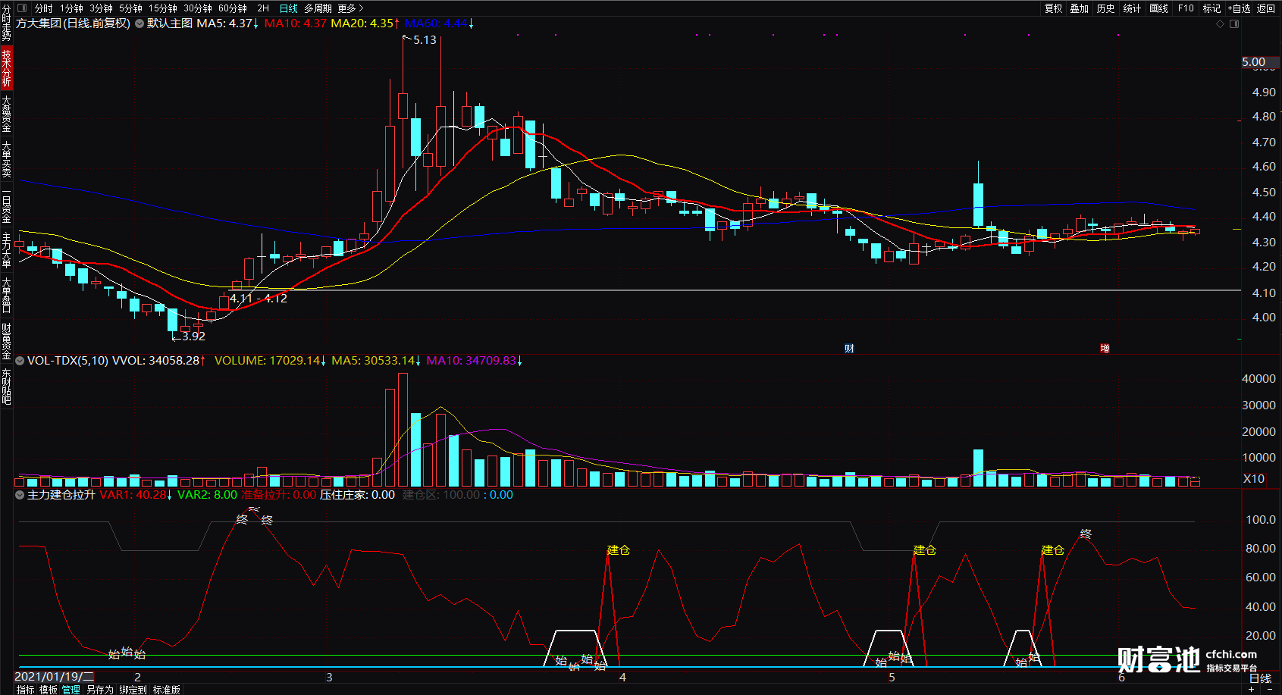Open the 分时走势 sidebar tab

click(x=6, y=22)
